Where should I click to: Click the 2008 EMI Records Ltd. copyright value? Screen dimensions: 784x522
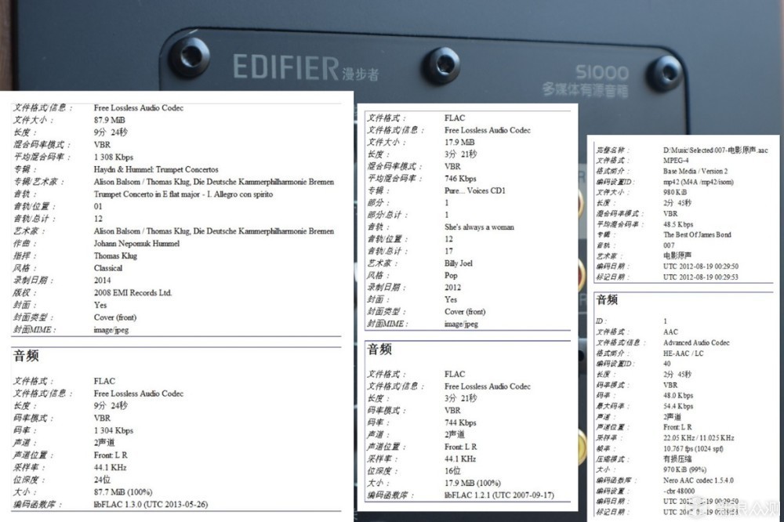(x=132, y=293)
